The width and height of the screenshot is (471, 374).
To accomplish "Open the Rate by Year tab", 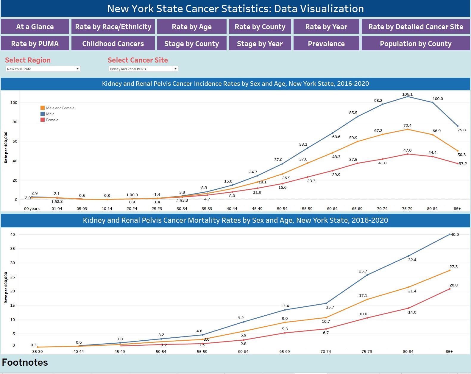I will pyautogui.click(x=326, y=27).
